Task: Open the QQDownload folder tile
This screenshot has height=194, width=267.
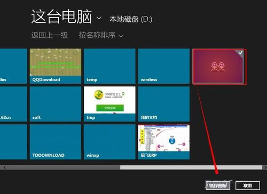Action: click(x=56, y=66)
